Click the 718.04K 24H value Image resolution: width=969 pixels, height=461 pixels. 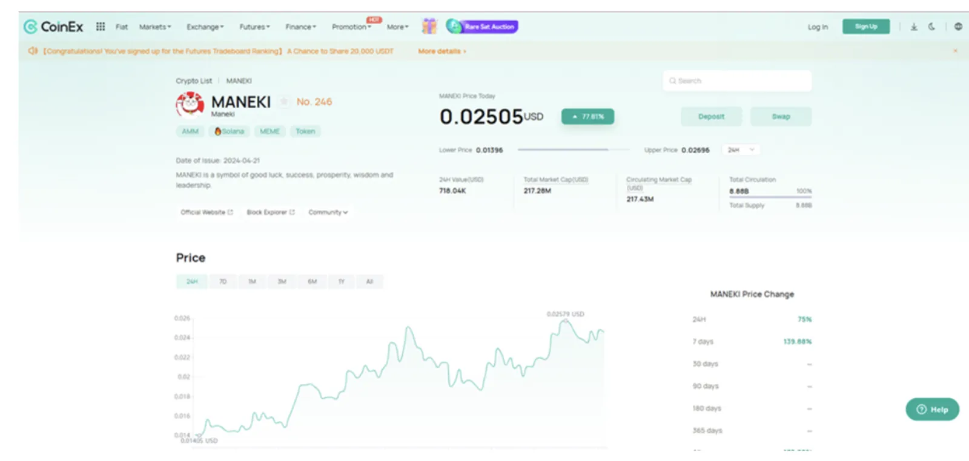click(452, 191)
